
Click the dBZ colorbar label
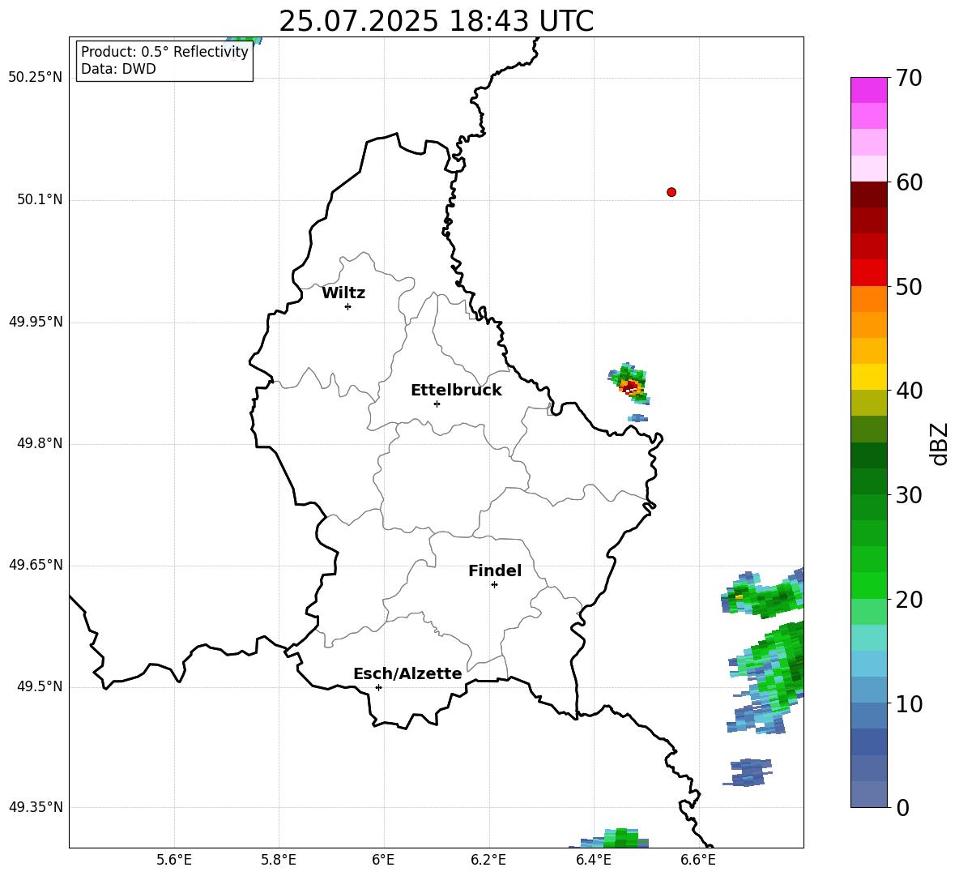(940, 443)
